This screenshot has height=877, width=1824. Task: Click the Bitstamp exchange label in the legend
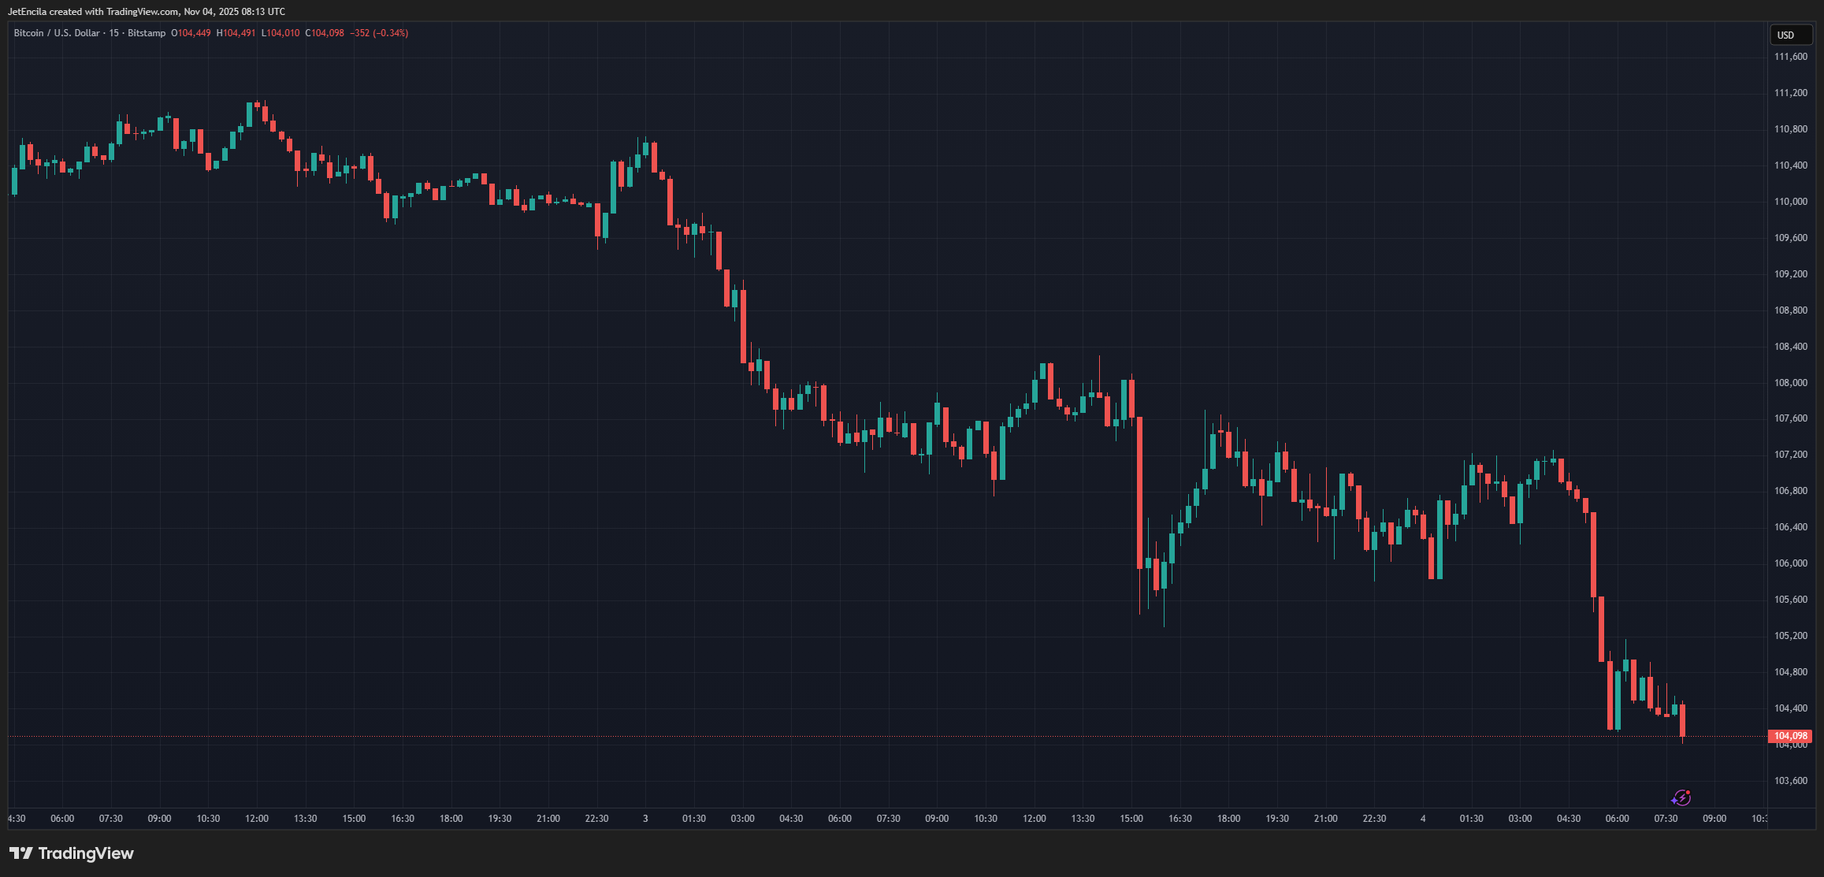pos(147,33)
